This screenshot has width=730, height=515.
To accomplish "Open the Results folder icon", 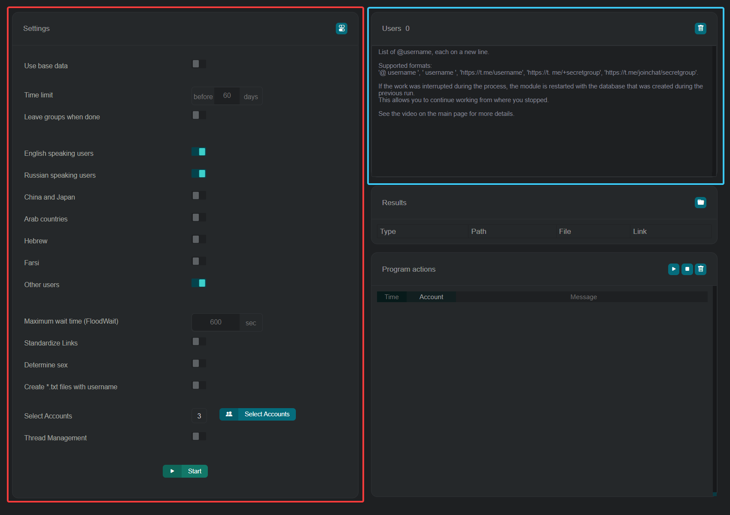I will coord(700,203).
